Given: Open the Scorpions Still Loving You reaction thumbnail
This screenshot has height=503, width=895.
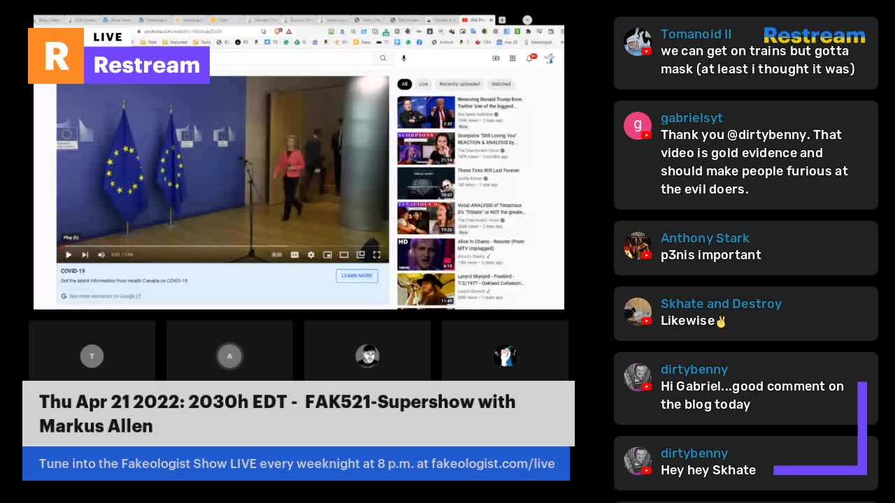Looking at the screenshot, I should (426, 147).
